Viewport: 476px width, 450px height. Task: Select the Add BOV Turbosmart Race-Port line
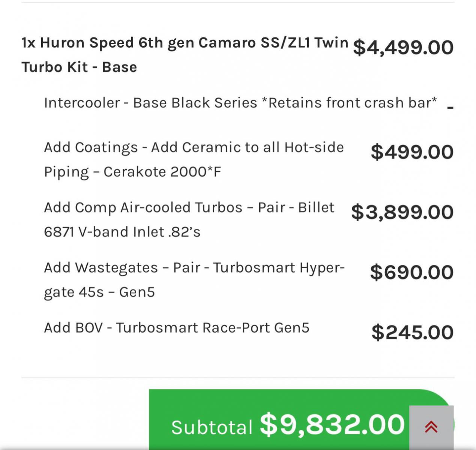pos(176,328)
